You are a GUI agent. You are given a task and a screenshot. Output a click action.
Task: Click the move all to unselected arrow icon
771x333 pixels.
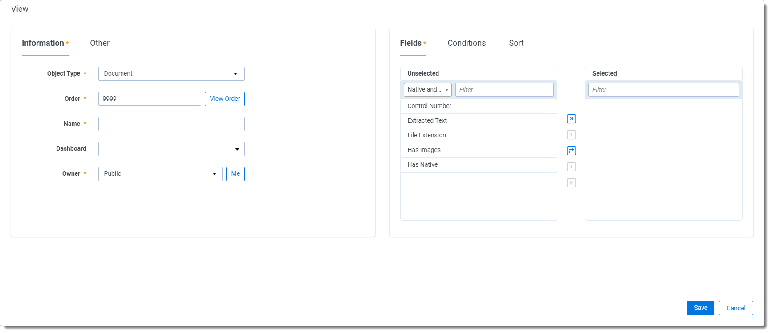tap(571, 183)
